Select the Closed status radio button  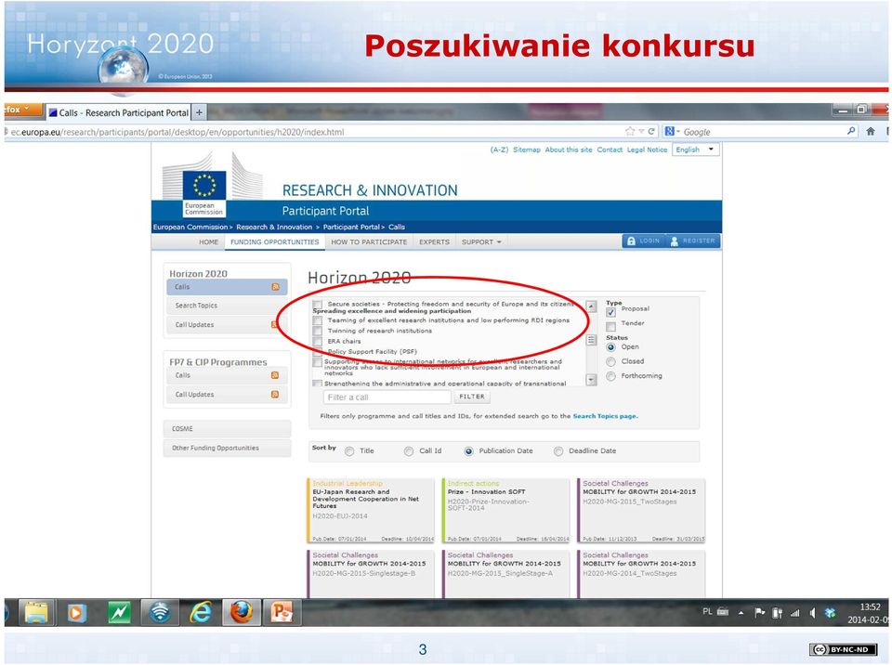click(x=611, y=362)
